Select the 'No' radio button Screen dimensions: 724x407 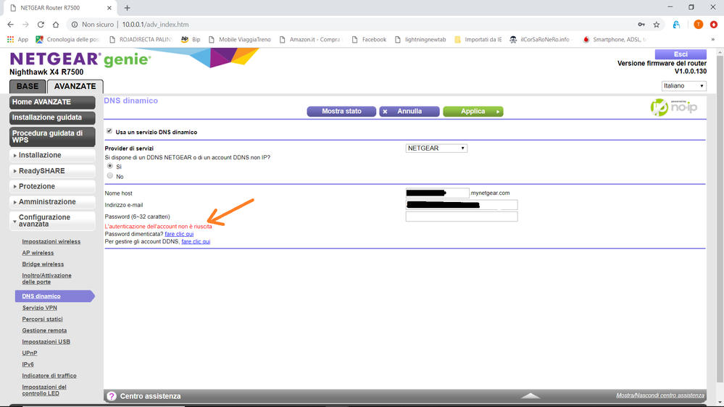[110, 176]
